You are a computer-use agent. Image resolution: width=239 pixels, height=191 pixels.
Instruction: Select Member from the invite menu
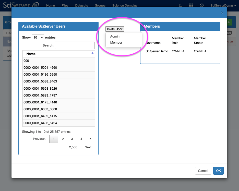tap(116, 43)
